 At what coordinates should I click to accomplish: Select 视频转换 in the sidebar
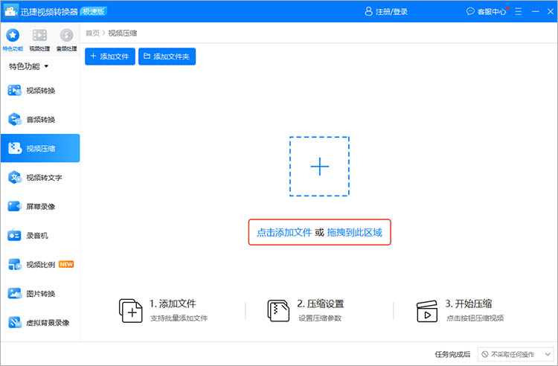[40, 90]
